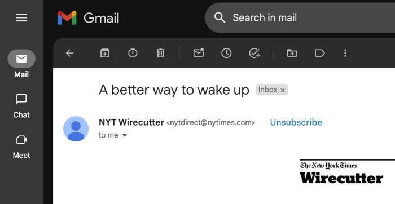Mark the email as unread
Image resolution: width=395 pixels, height=204 pixels.
[199, 53]
